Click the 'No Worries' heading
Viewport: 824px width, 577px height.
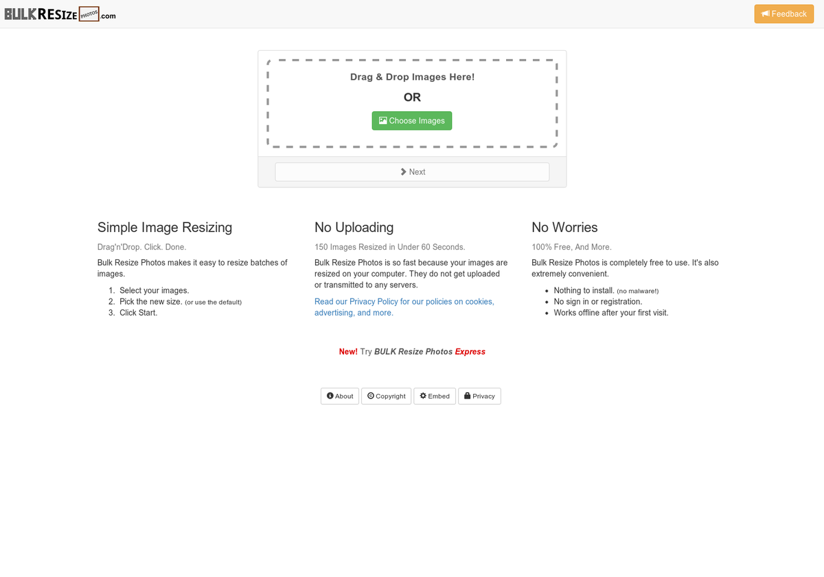(564, 227)
